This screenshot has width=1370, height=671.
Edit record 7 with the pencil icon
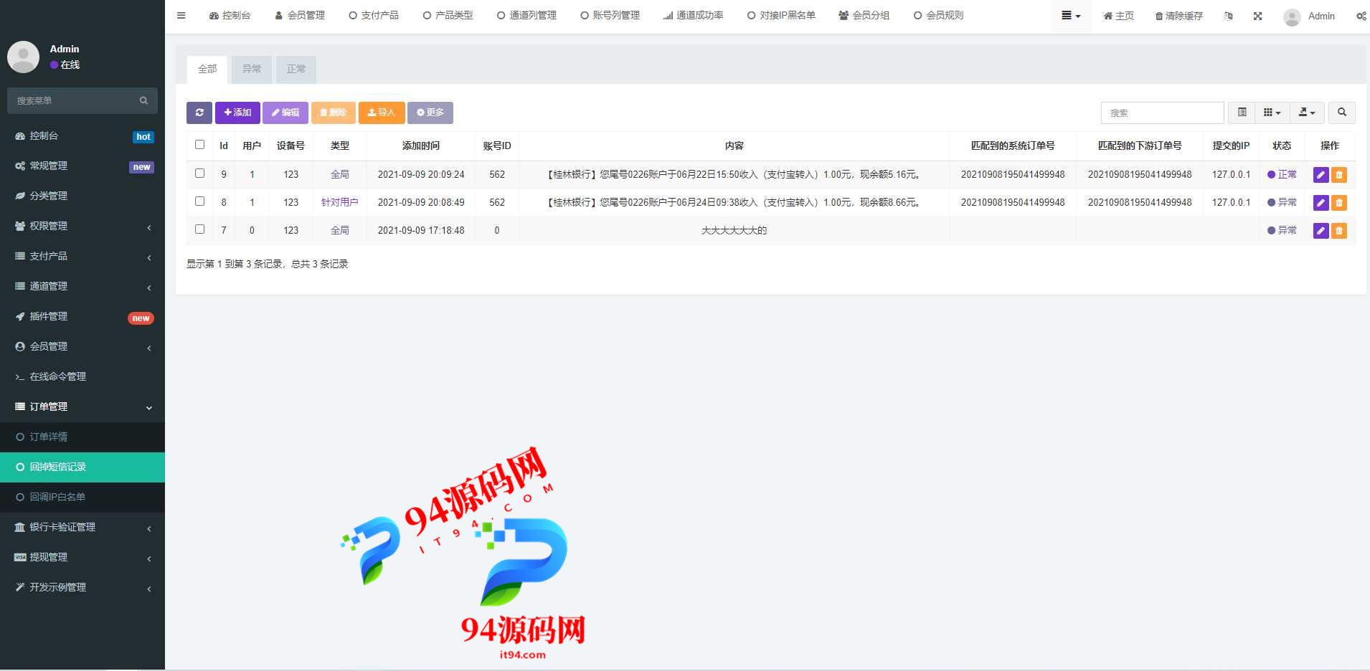pyautogui.click(x=1321, y=231)
